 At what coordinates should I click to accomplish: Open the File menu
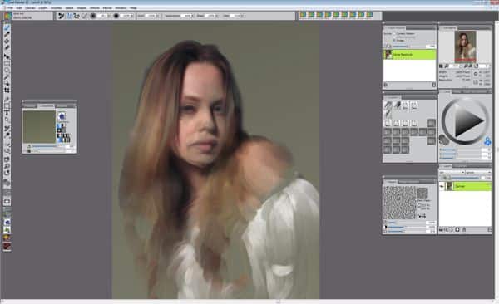tap(10, 8)
